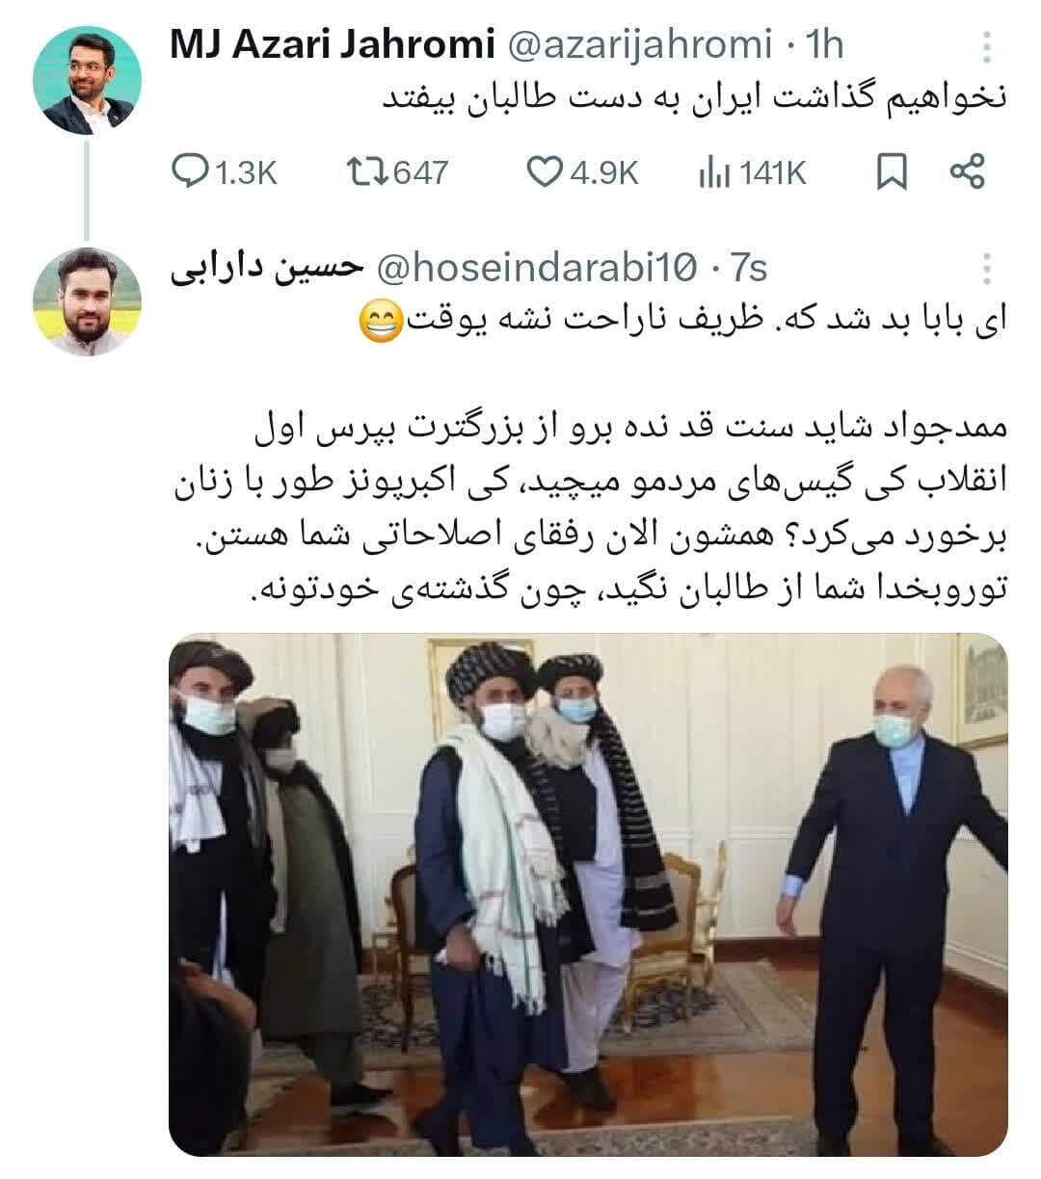This screenshot has height=1179, width=1041.
Task: Open the first tweet's Persian text
Action: click(x=689, y=100)
